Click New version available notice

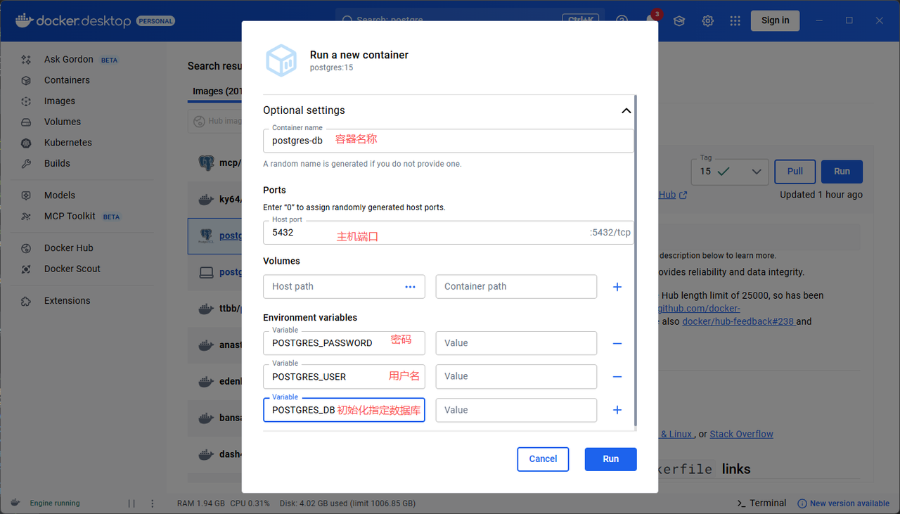coord(843,503)
